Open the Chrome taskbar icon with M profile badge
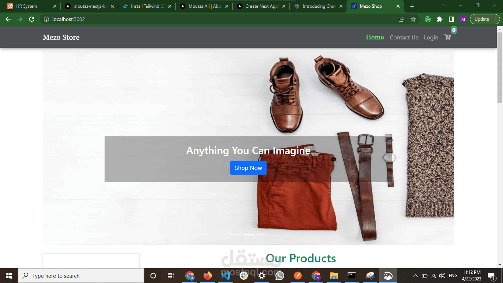This screenshot has width=503, height=283. point(316,276)
